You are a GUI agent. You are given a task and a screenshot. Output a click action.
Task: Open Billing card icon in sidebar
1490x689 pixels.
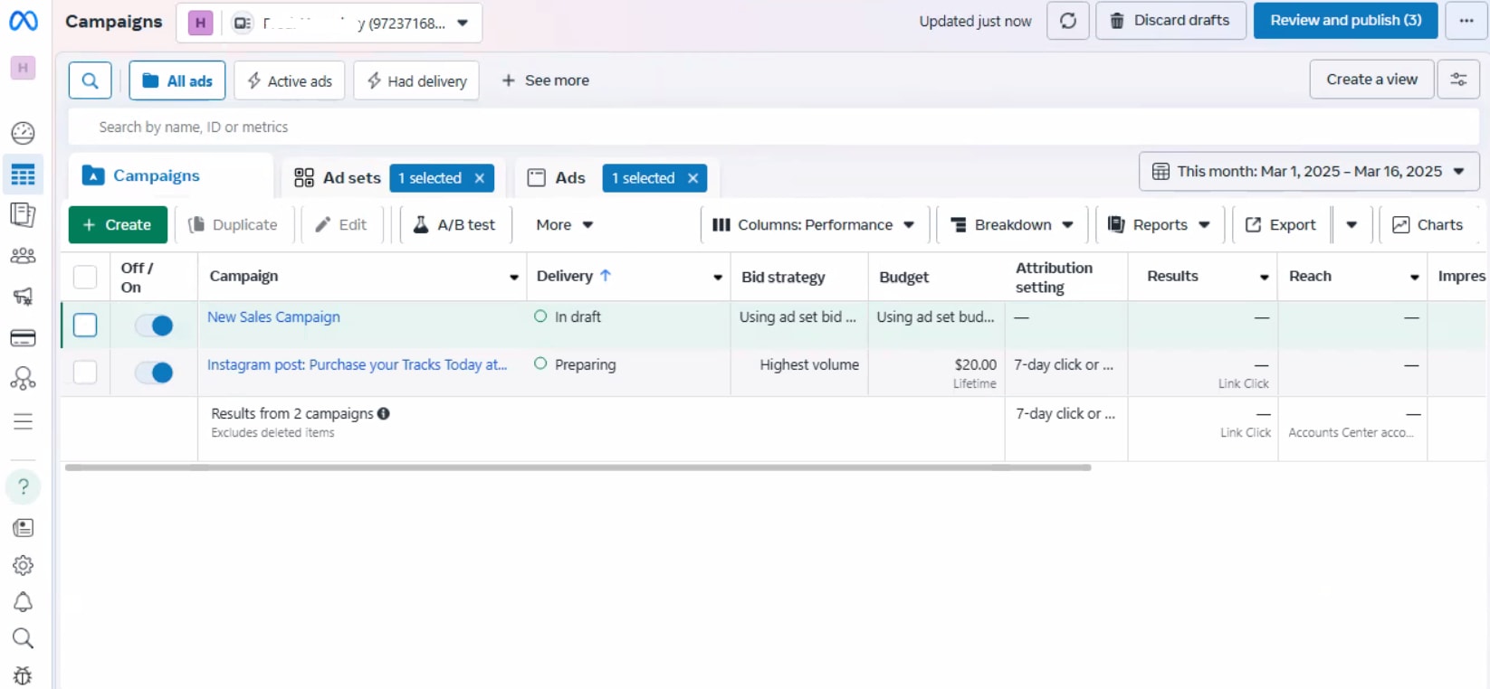coord(23,338)
